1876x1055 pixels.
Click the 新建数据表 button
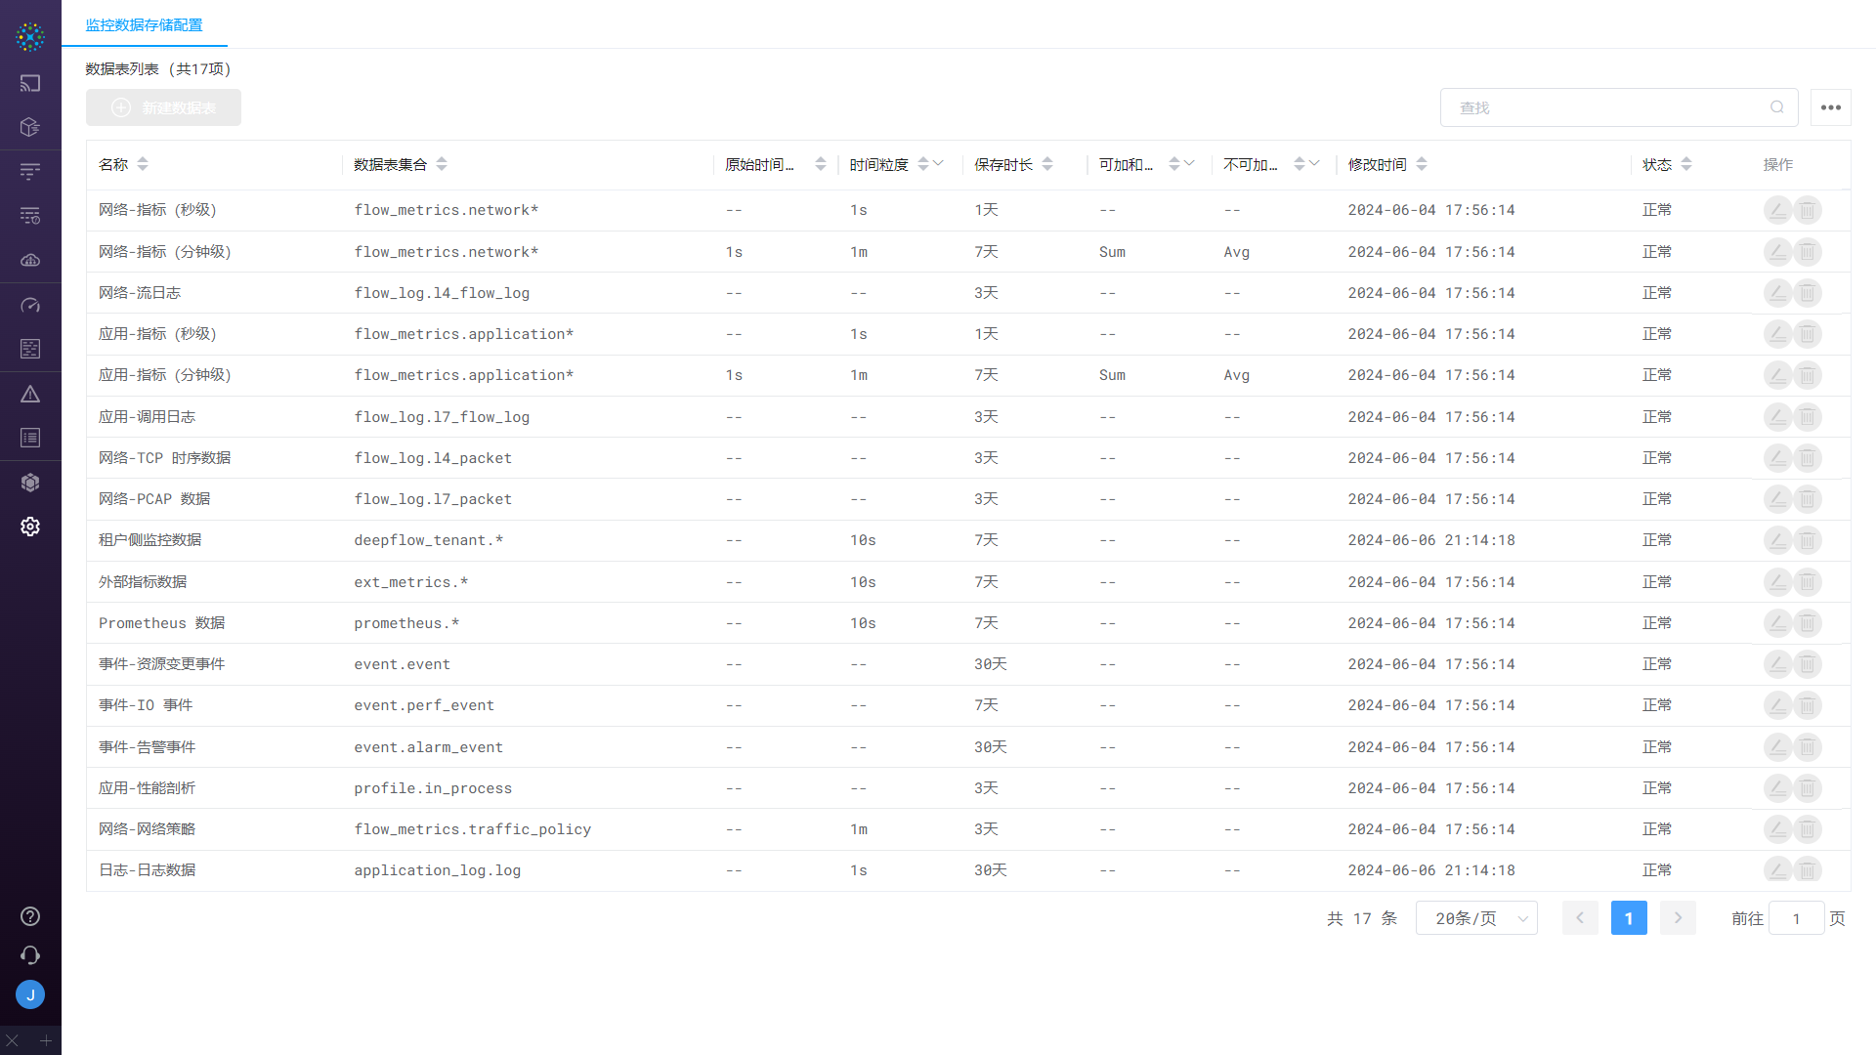(163, 107)
